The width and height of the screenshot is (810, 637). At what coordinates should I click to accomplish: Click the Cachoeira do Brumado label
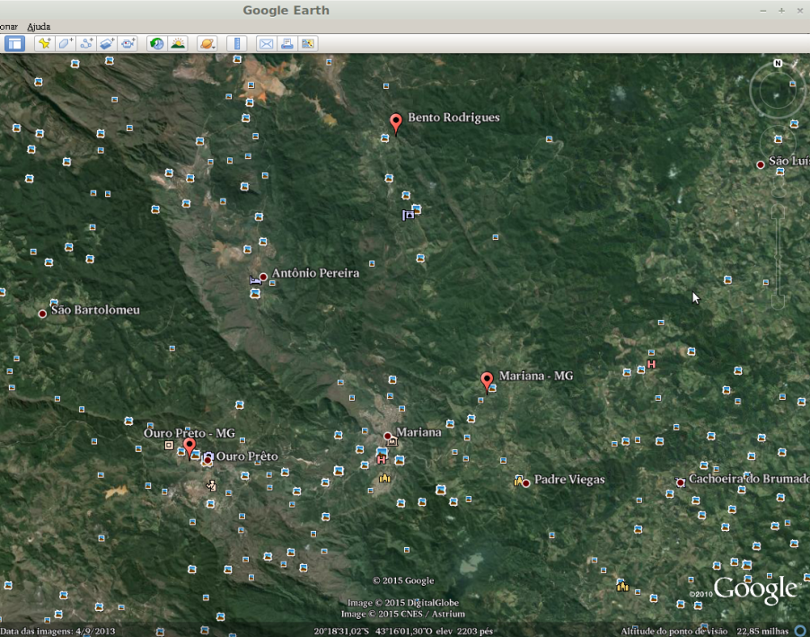point(749,478)
